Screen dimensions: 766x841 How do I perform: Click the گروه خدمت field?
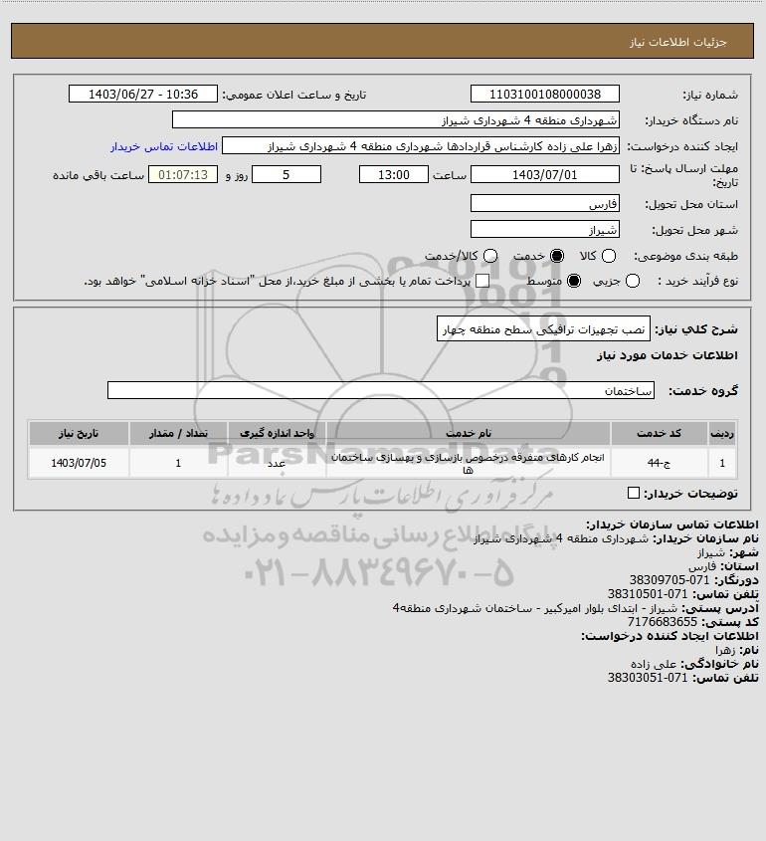(x=381, y=390)
